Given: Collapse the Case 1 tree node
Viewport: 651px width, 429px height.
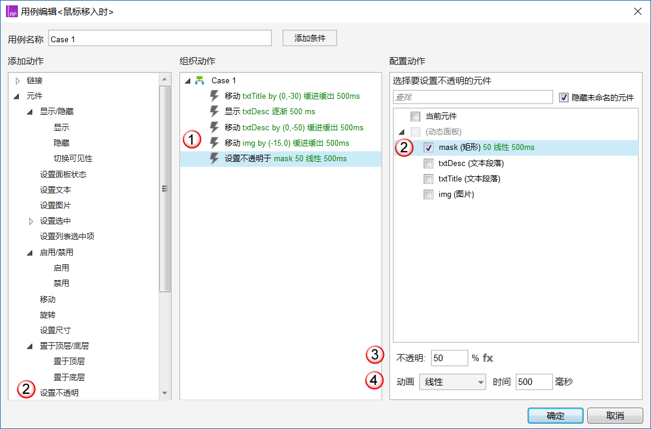Looking at the screenshot, I should tap(188, 81).
